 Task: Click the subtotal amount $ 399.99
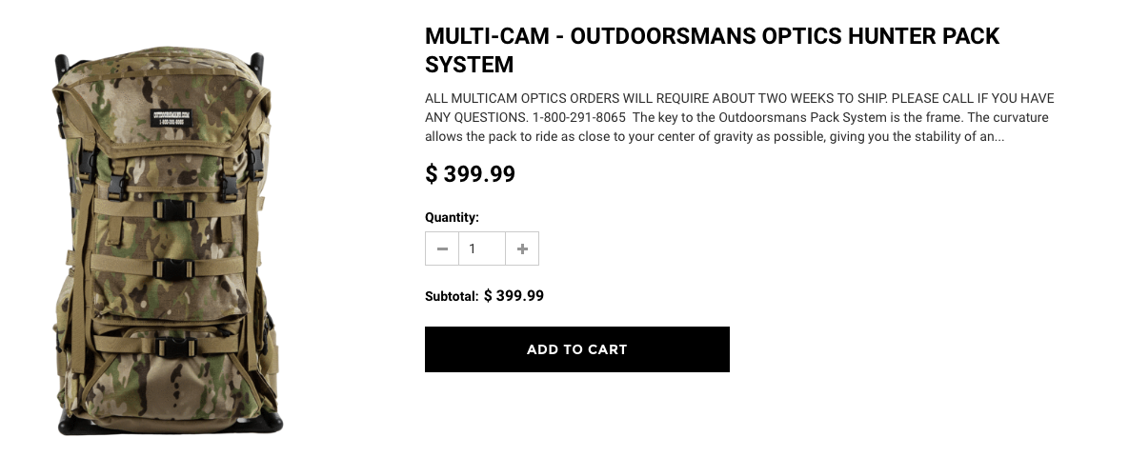click(x=514, y=296)
